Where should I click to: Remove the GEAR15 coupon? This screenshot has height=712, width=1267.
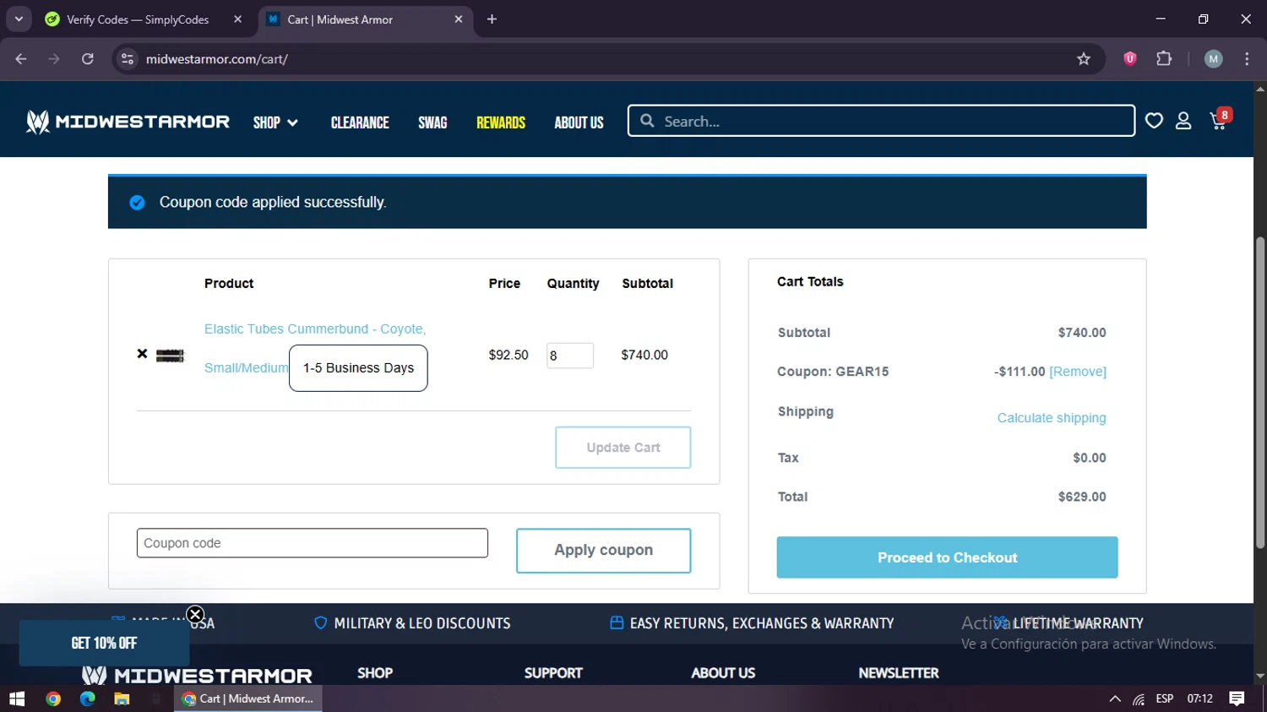1078,372
